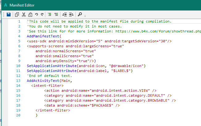Click line number 18 in the gutter
Viewport: 201px width, 126px height.
(x=18, y=105)
